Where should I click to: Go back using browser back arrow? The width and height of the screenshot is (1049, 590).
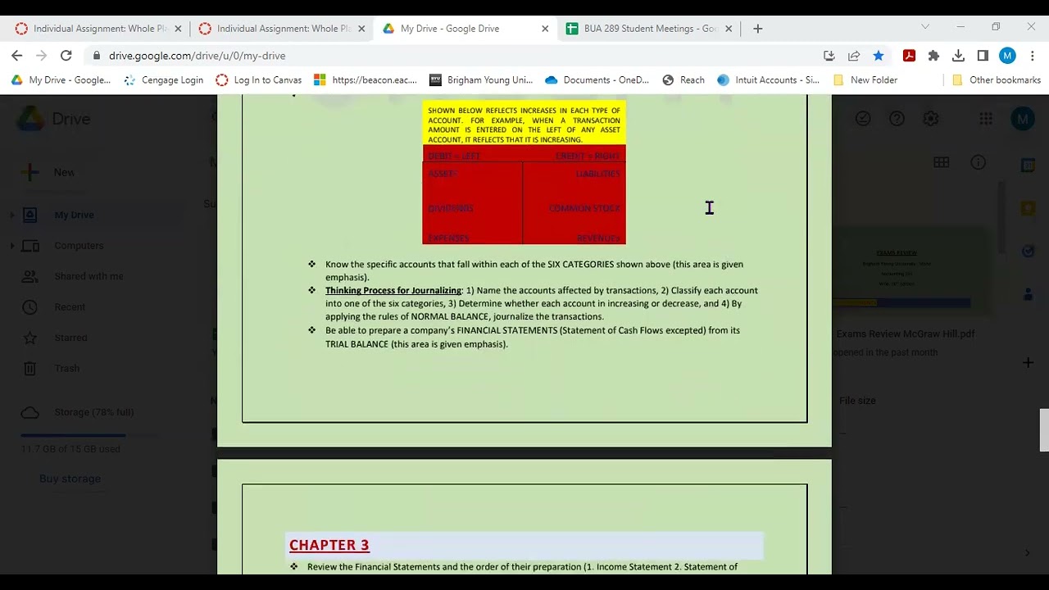click(x=17, y=56)
